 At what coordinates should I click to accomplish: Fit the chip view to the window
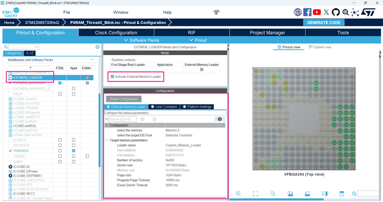pyautogui.click(x=255, y=194)
